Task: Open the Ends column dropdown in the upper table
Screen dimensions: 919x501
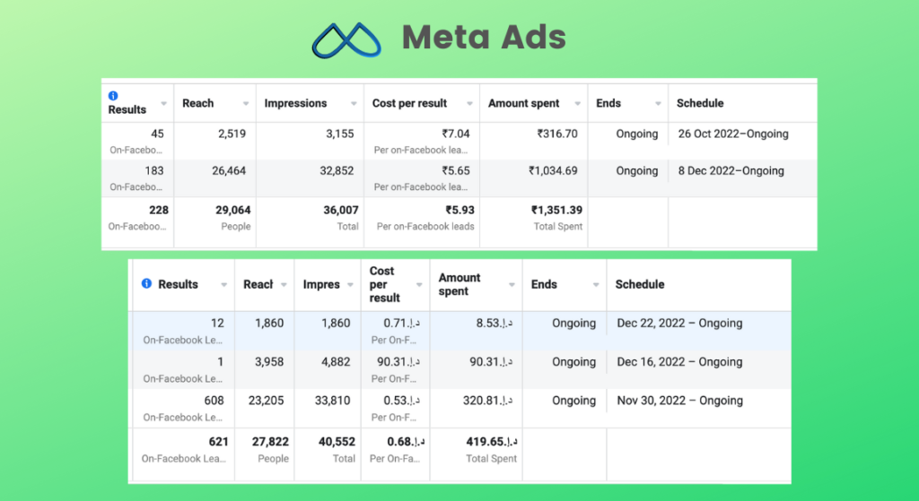Action: pyautogui.click(x=658, y=104)
